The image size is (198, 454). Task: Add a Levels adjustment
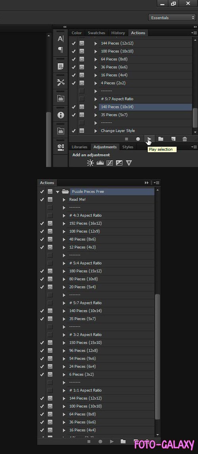pos(100,163)
